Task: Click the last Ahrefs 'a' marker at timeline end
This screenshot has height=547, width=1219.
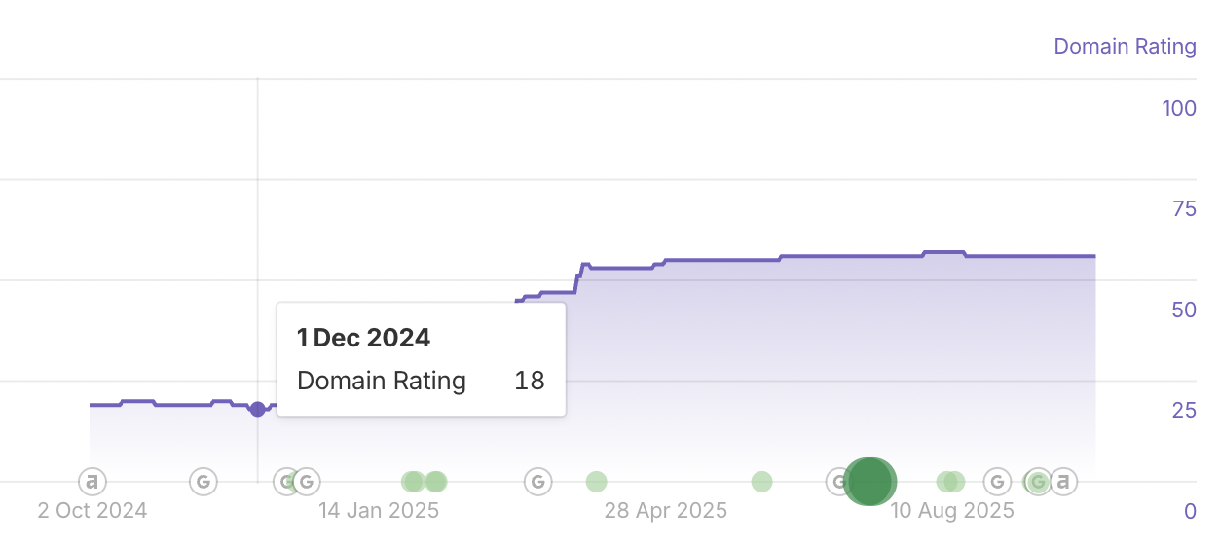Action: [x=1063, y=481]
